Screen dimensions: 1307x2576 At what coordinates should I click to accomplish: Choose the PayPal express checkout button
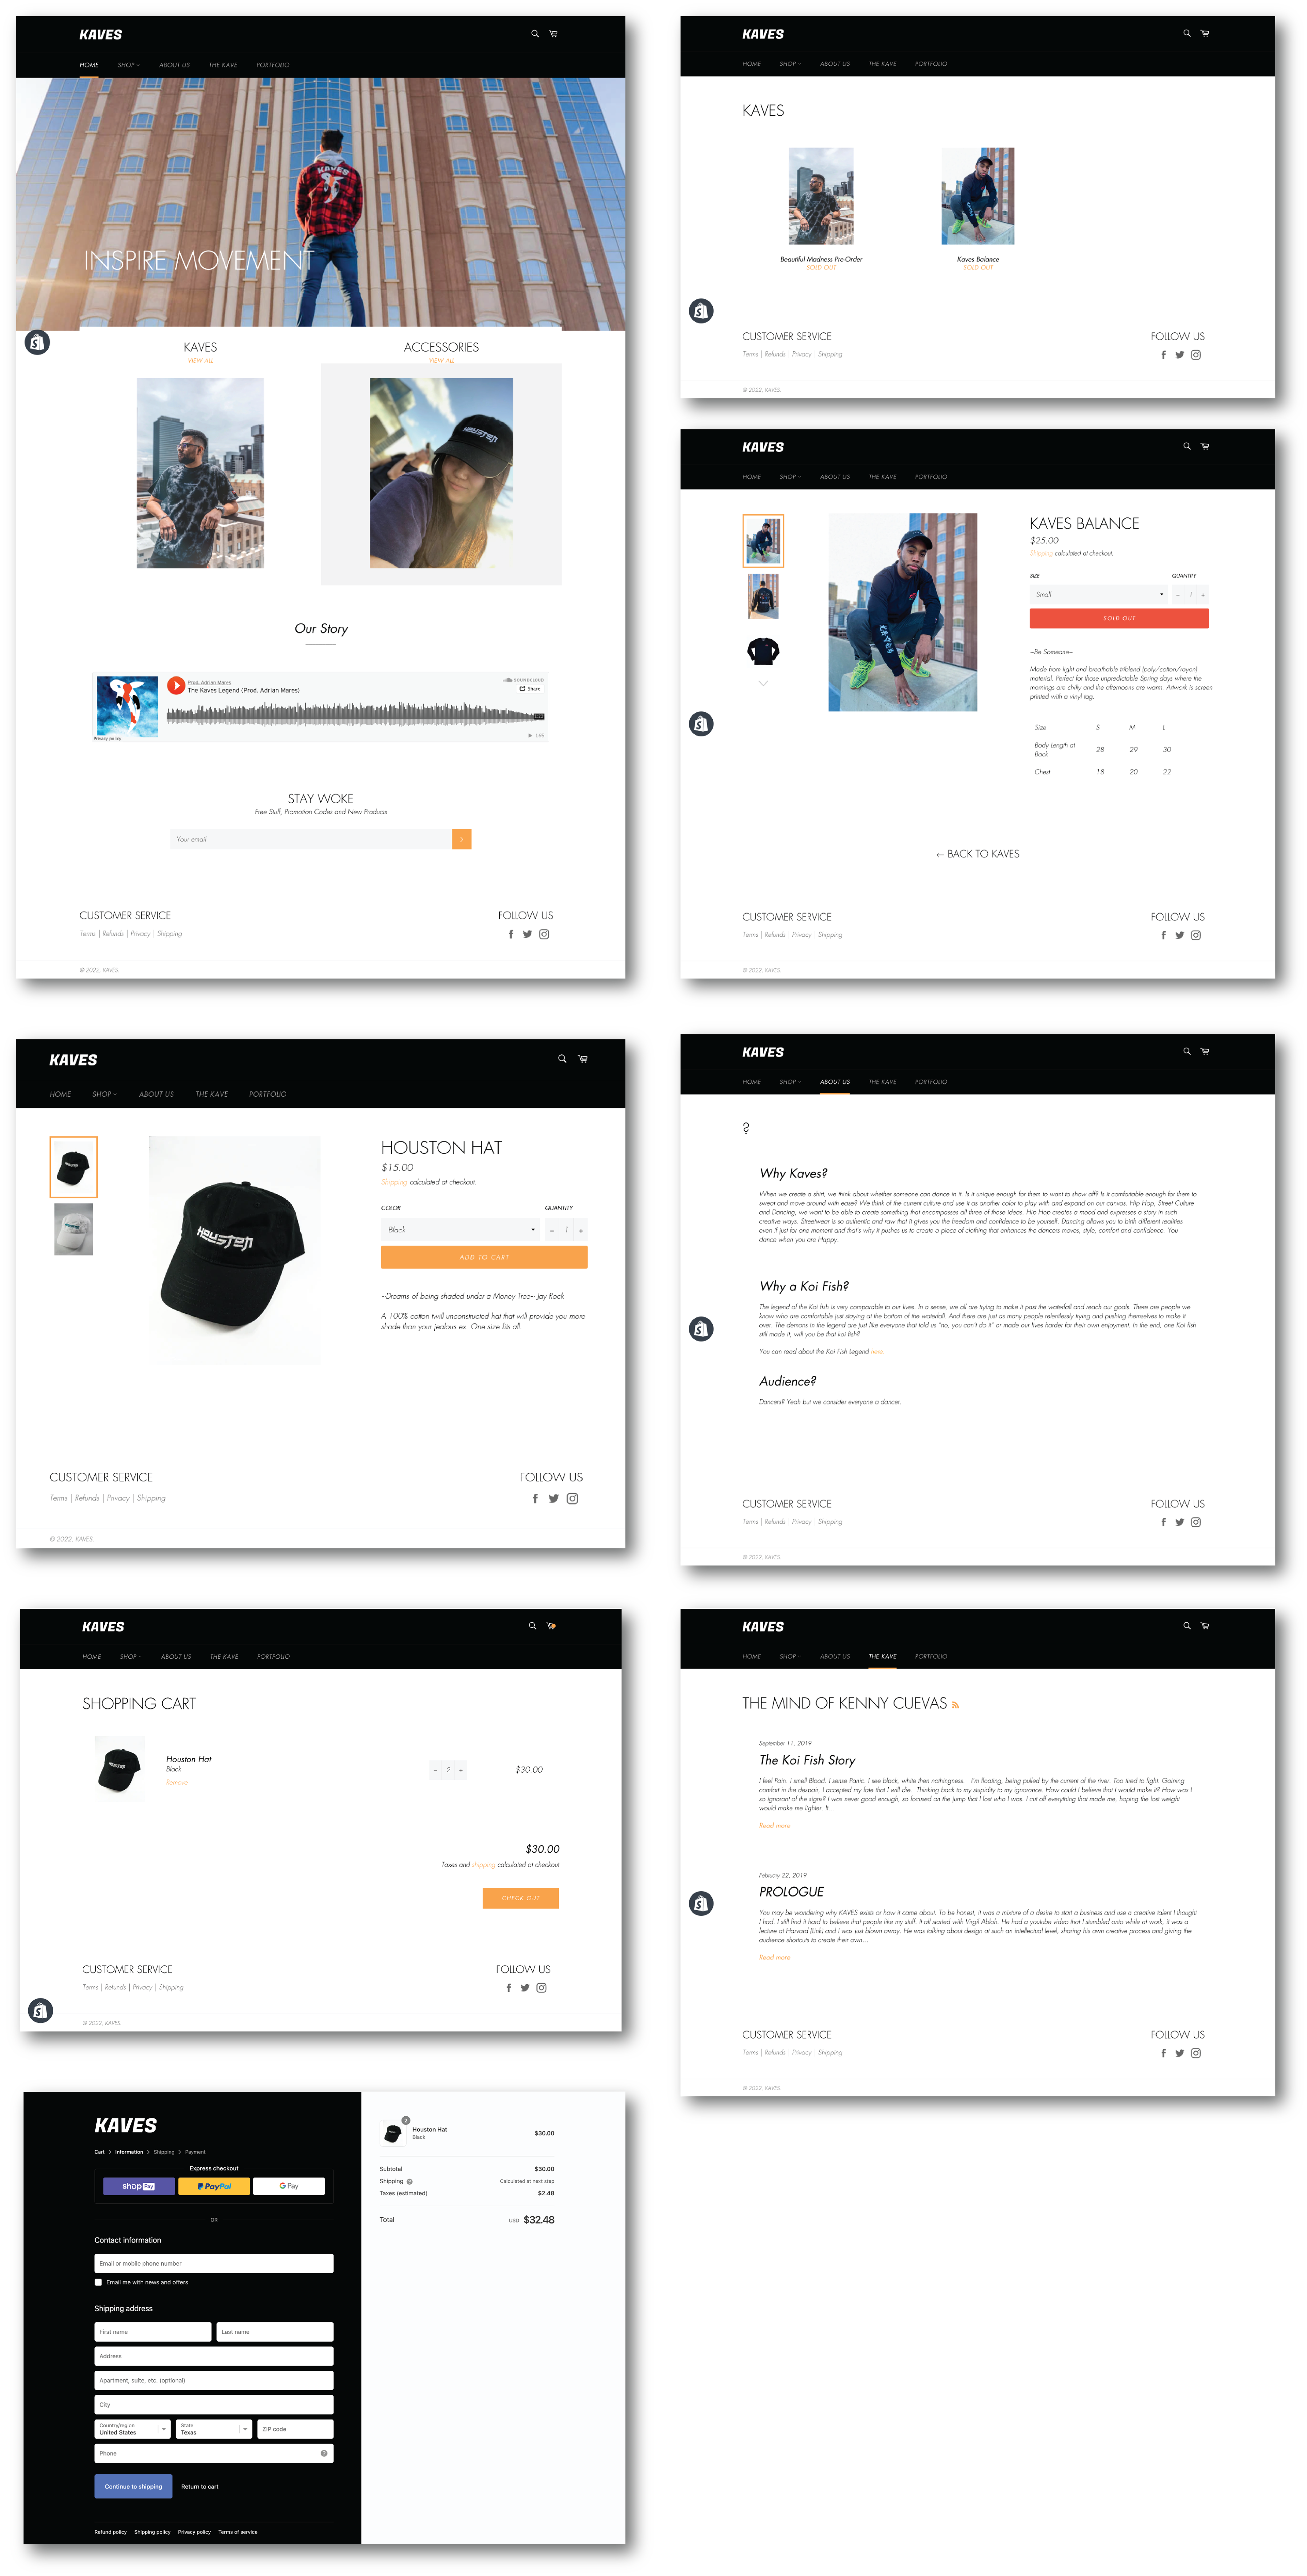click(x=214, y=2186)
